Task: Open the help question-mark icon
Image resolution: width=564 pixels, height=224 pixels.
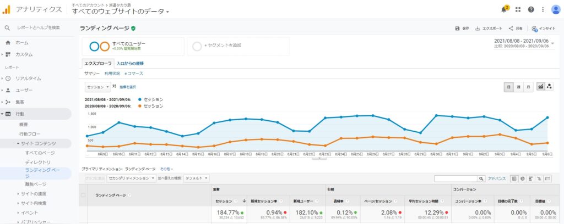Action: click(531, 10)
